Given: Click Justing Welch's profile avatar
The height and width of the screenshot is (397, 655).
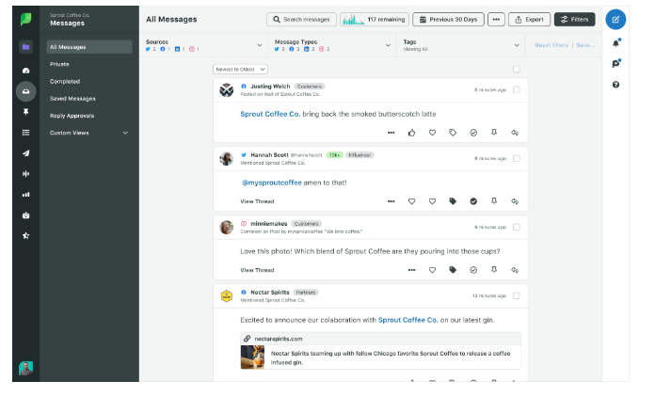Looking at the screenshot, I should 227,89.
